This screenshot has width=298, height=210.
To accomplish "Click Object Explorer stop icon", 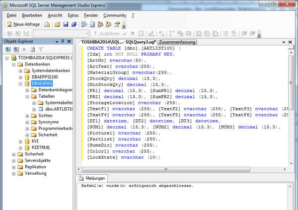I will coord(24,50).
